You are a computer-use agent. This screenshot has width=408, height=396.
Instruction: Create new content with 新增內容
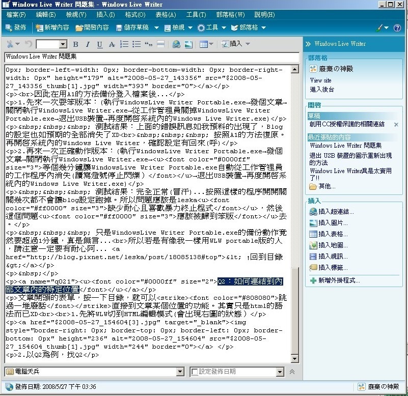point(52,27)
